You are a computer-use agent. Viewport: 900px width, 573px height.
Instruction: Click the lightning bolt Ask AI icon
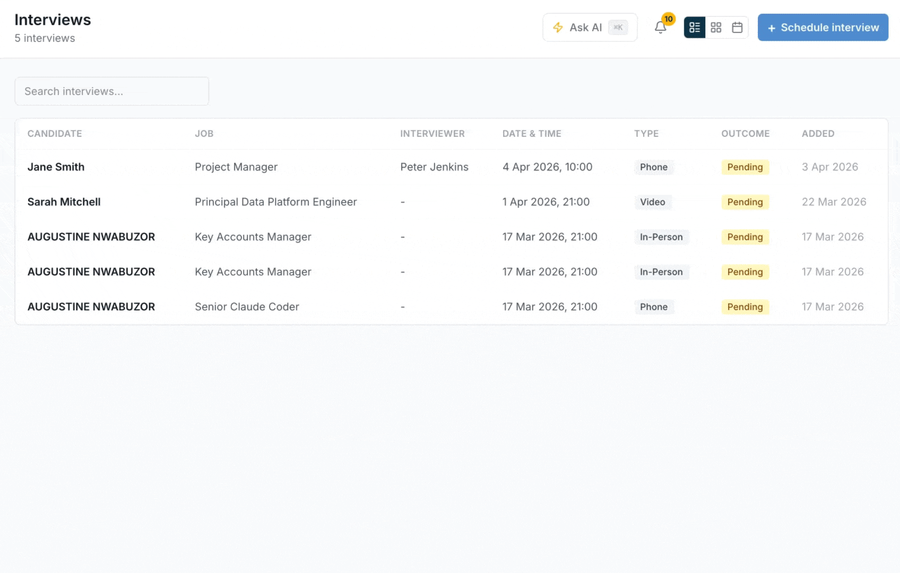coord(558,28)
